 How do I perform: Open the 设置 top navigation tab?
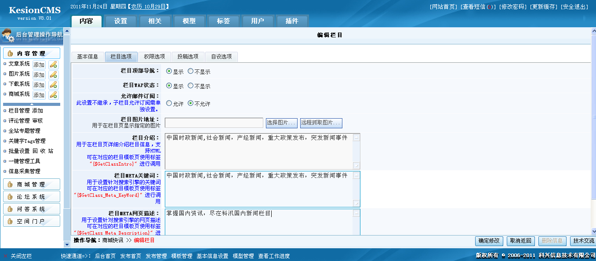click(120, 21)
